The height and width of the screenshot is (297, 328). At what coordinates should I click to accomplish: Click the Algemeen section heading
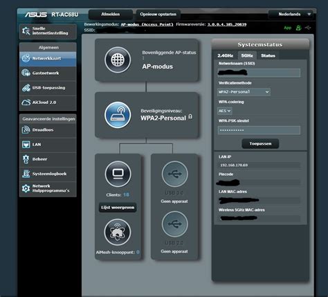[48, 48]
